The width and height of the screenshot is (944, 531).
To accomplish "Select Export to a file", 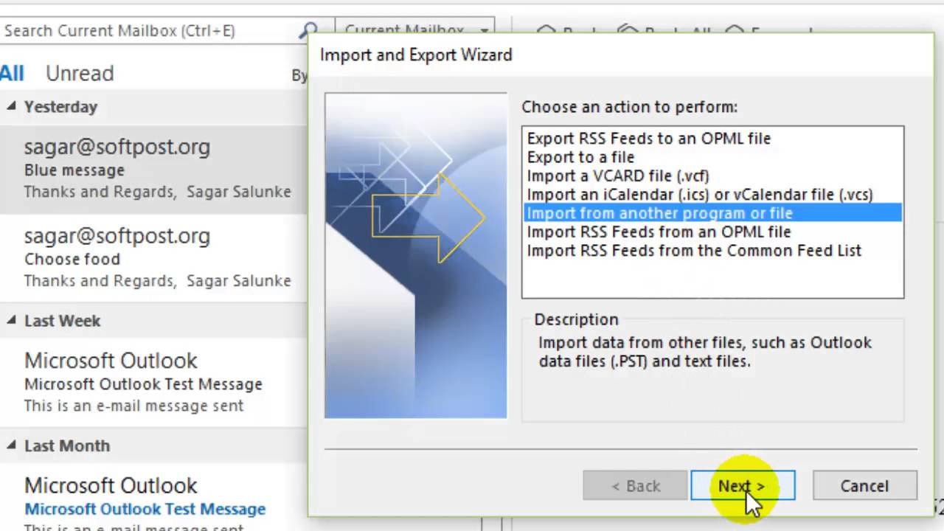I will point(580,157).
